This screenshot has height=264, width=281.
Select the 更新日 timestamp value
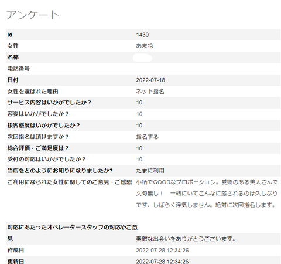click(x=162, y=262)
